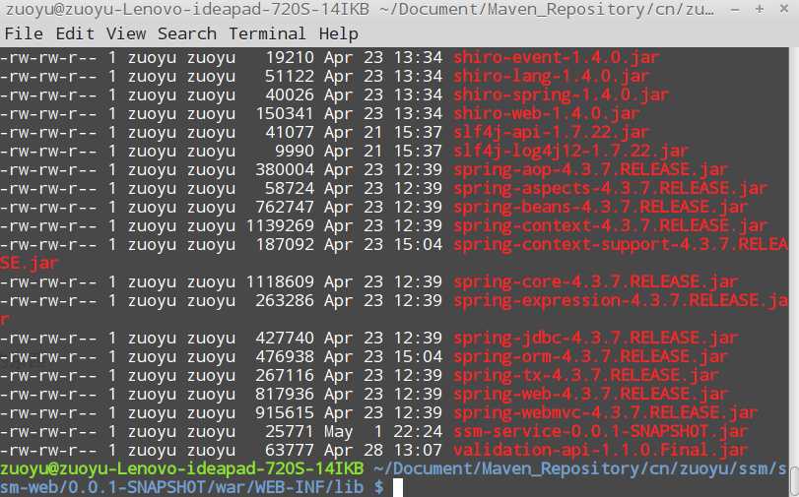The width and height of the screenshot is (799, 497).
Task: Select slf4j-api-1.7.22.jar filename
Action: click(552, 133)
